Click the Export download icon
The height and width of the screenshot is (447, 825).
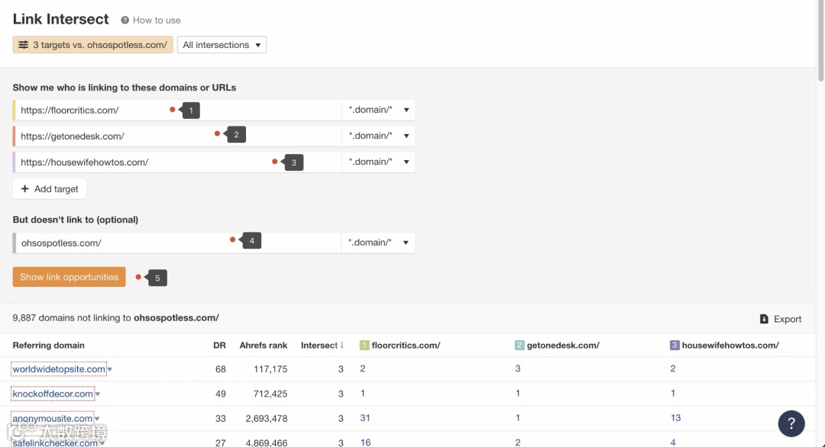pyautogui.click(x=764, y=319)
